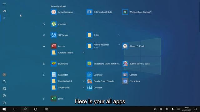Switch to Pinned tiles view
The width and height of the screenshot is (200, 112).
click(4, 11)
